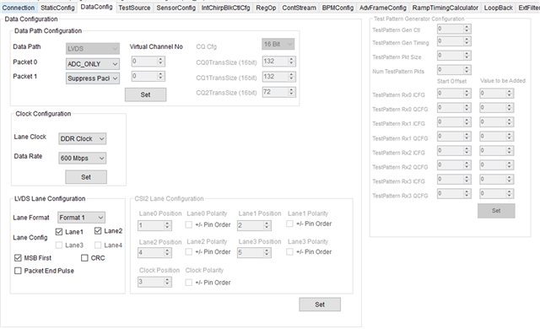
Task: Click the CQ0TransSize value field
Action: [x=278, y=62]
